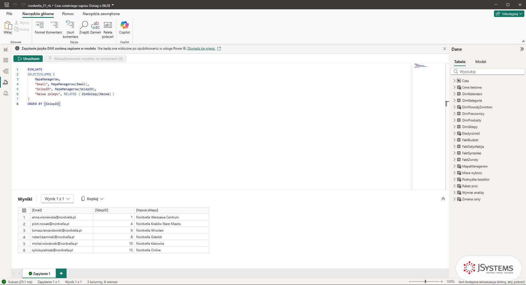Open TMDL view in sidebar
This screenshot has height=285, width=526.
click(6, 93)
